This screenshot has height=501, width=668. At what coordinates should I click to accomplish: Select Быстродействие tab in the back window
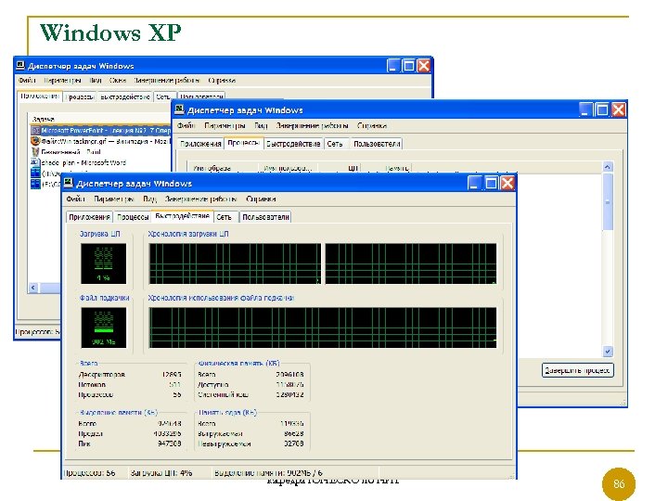125,96
